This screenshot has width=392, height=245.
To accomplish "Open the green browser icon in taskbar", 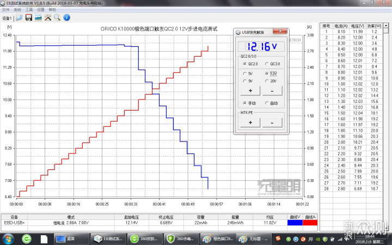I will (26, 239).
